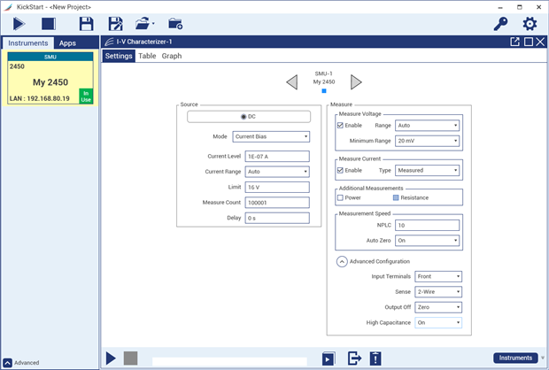Screen dimensions: 549x370
Task: Switch to the Graph tab
Action: [x=171, y=56]
